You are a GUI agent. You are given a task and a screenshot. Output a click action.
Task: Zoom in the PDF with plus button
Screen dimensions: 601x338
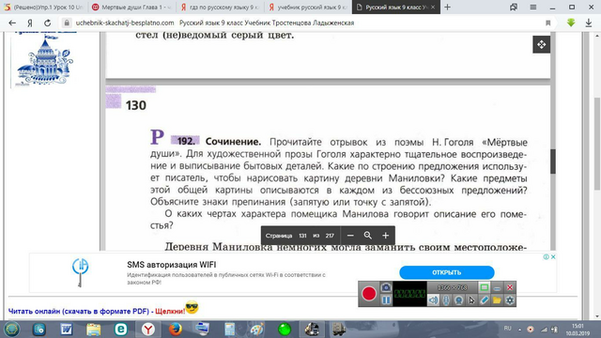click(386, 236)
